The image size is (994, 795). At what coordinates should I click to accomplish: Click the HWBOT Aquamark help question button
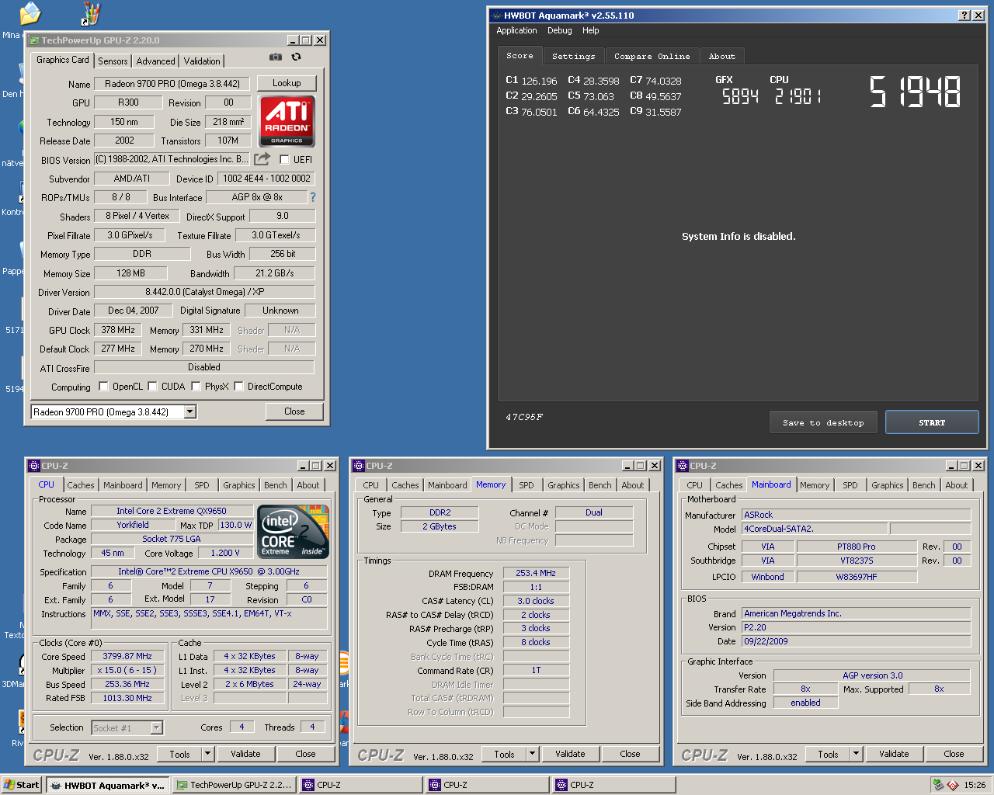coord(964,16)
